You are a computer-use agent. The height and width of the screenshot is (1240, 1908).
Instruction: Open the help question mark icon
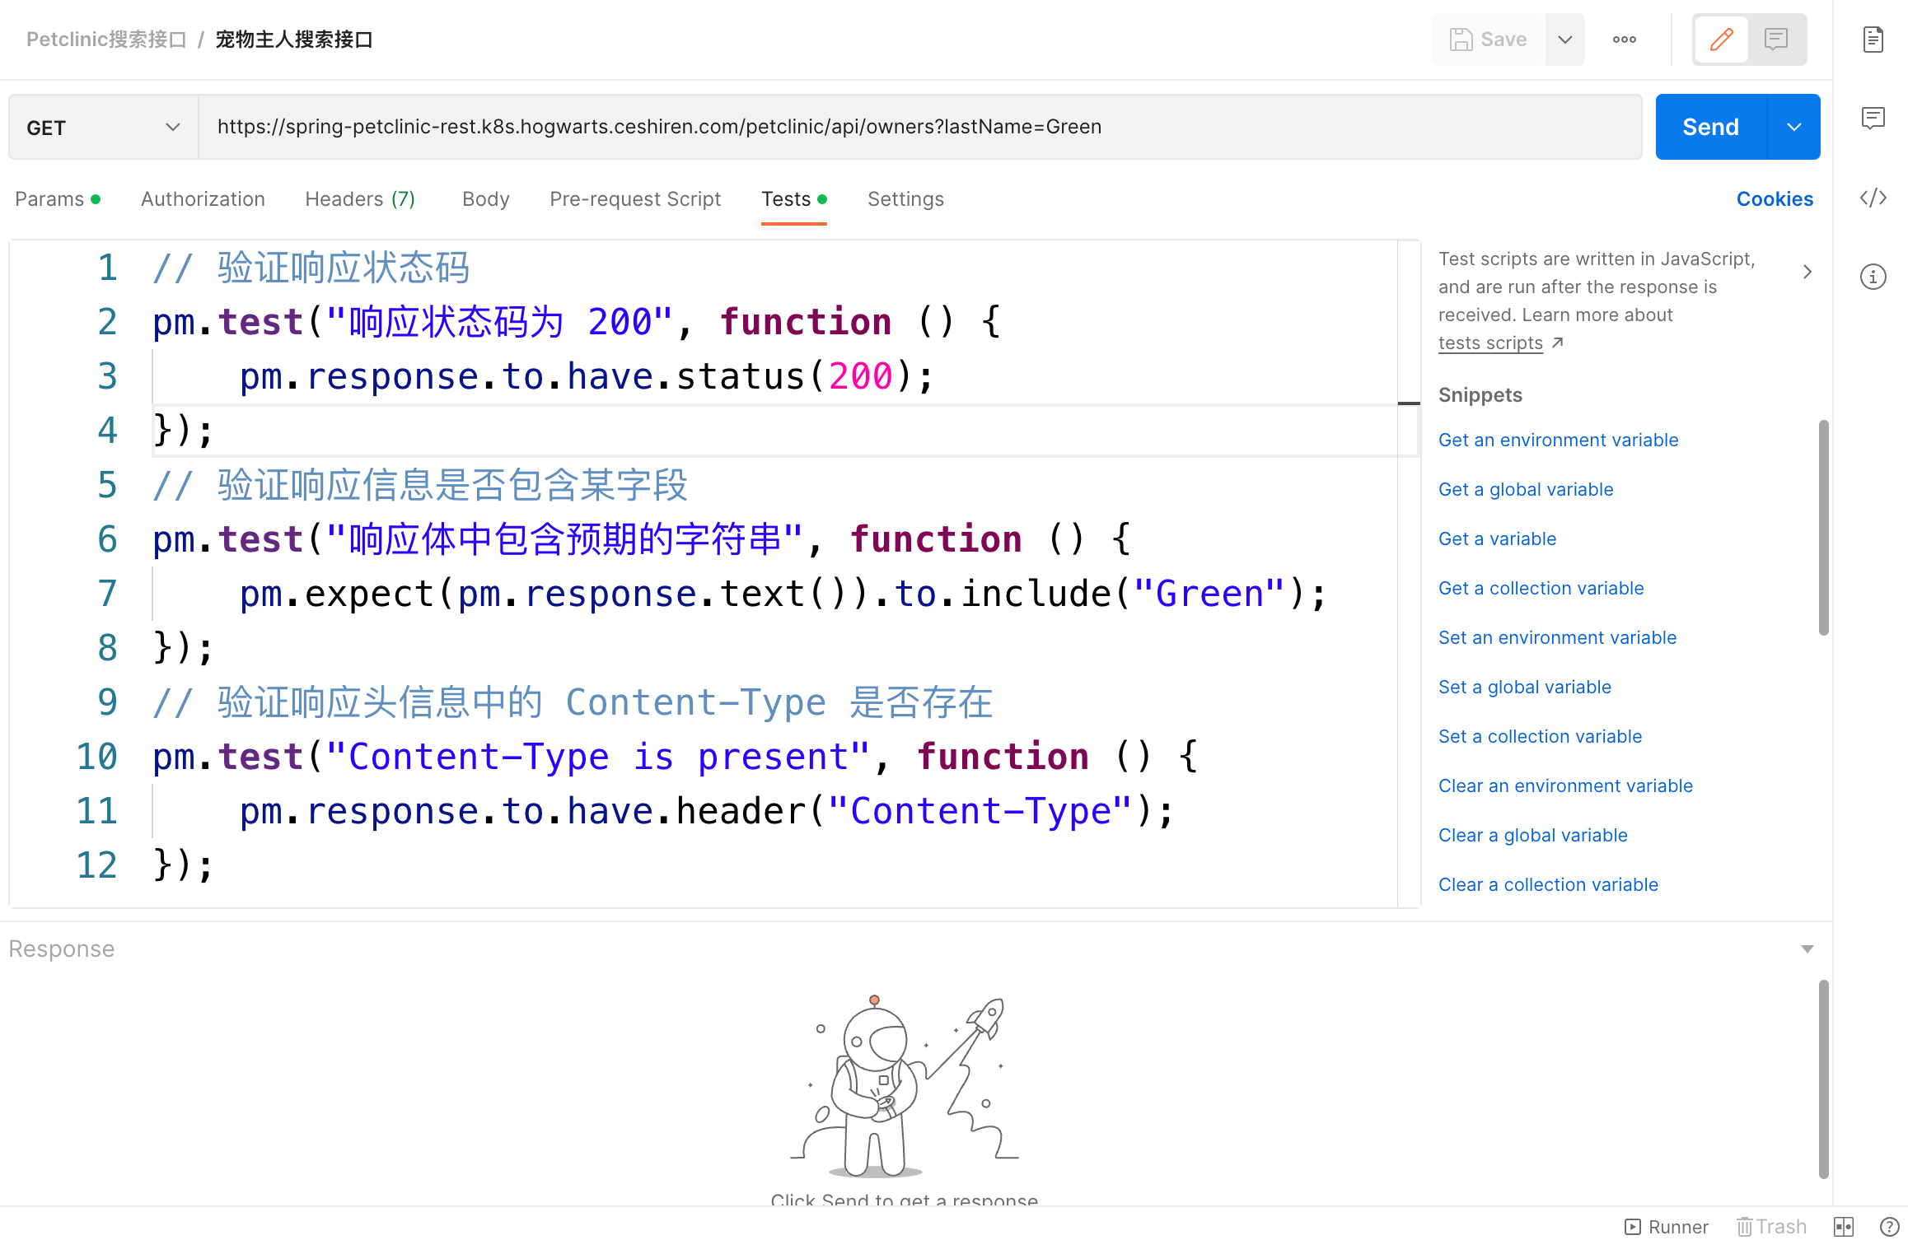click(x=1889, y=1227)
